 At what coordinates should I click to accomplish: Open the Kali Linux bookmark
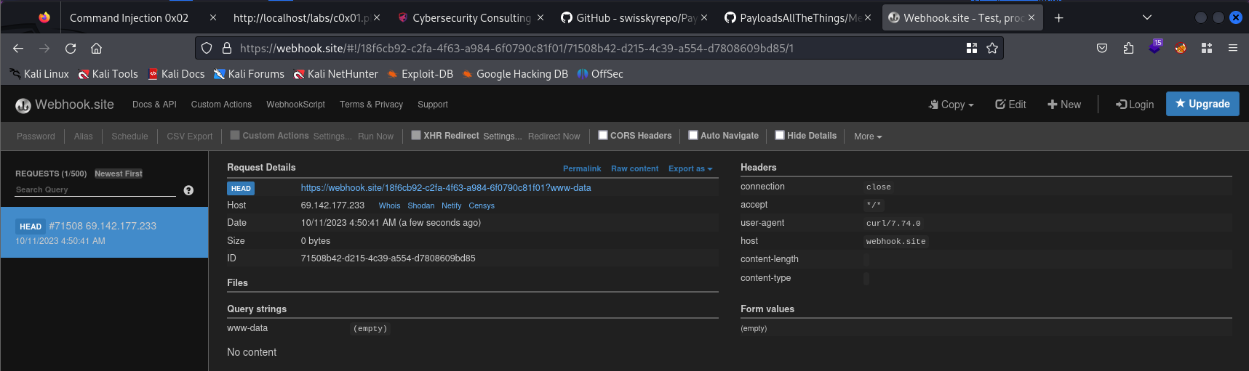pyautogui.click(x=39, y=74)
